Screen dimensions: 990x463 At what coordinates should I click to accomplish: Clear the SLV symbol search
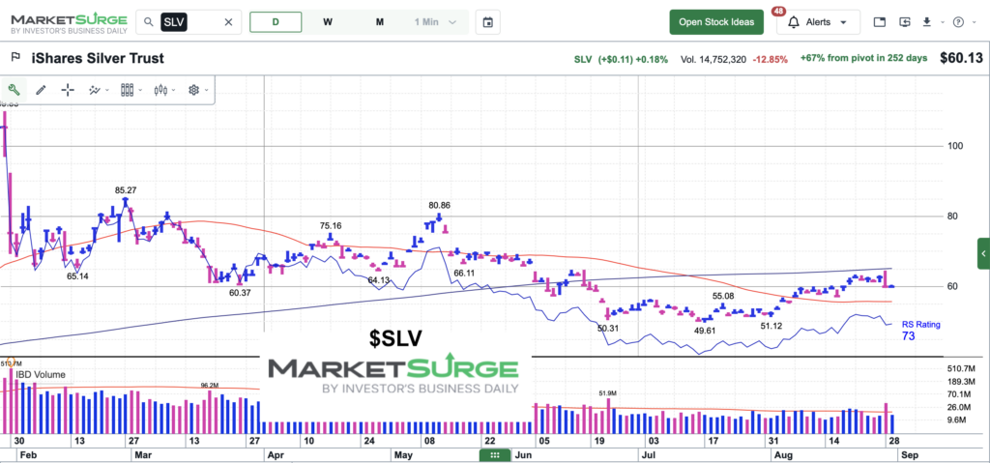click(x=228, y=22)
